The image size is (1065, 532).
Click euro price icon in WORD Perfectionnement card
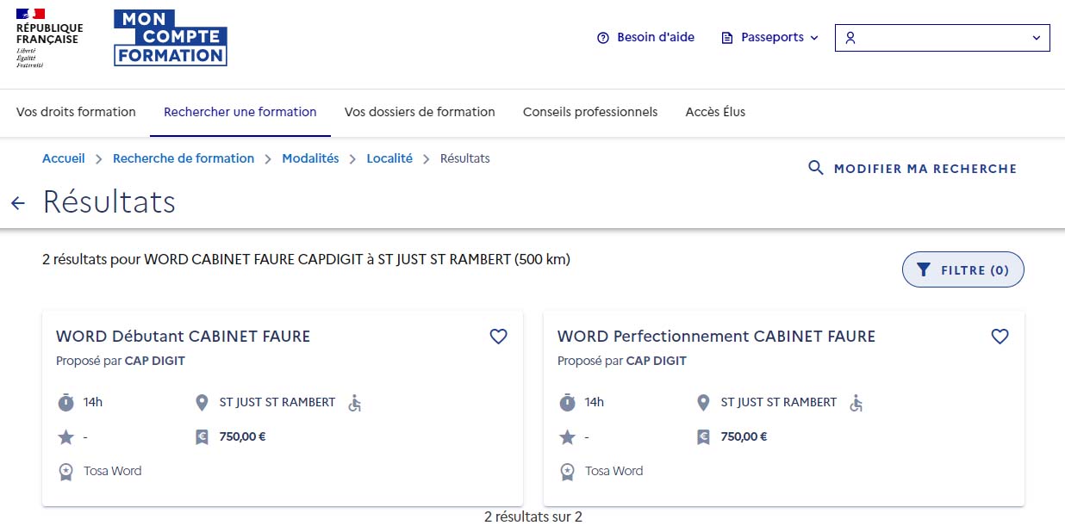point(703,437)
